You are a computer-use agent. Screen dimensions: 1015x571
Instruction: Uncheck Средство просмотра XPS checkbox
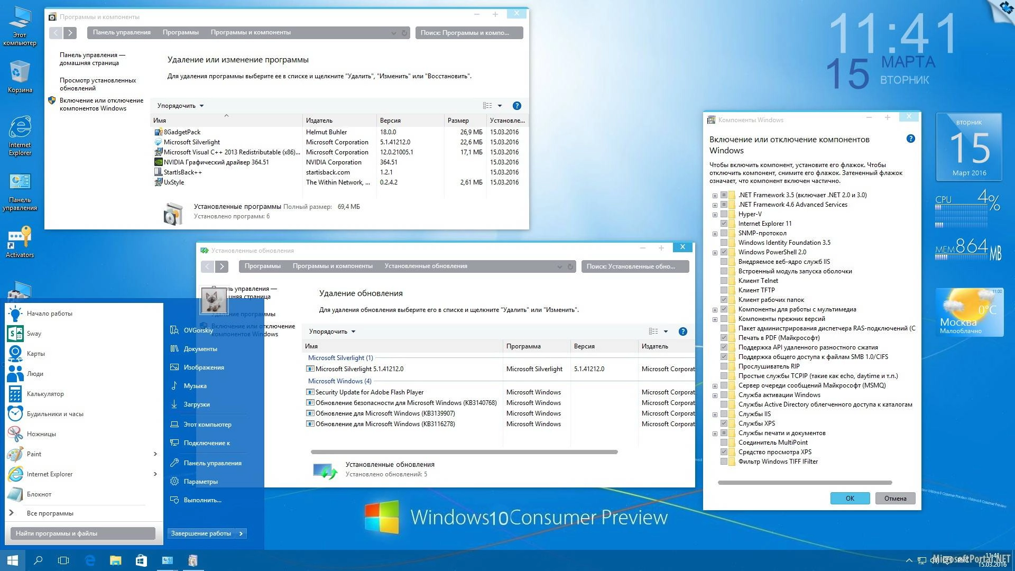[x=724, y=452]
